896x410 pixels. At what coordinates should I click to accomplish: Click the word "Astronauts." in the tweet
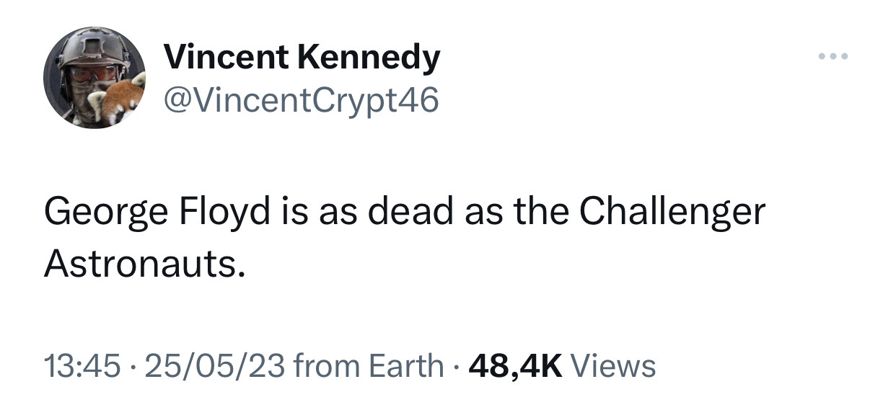pos(139,265)
